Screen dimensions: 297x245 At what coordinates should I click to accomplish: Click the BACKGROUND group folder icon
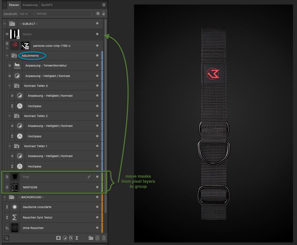pos(12,197)
